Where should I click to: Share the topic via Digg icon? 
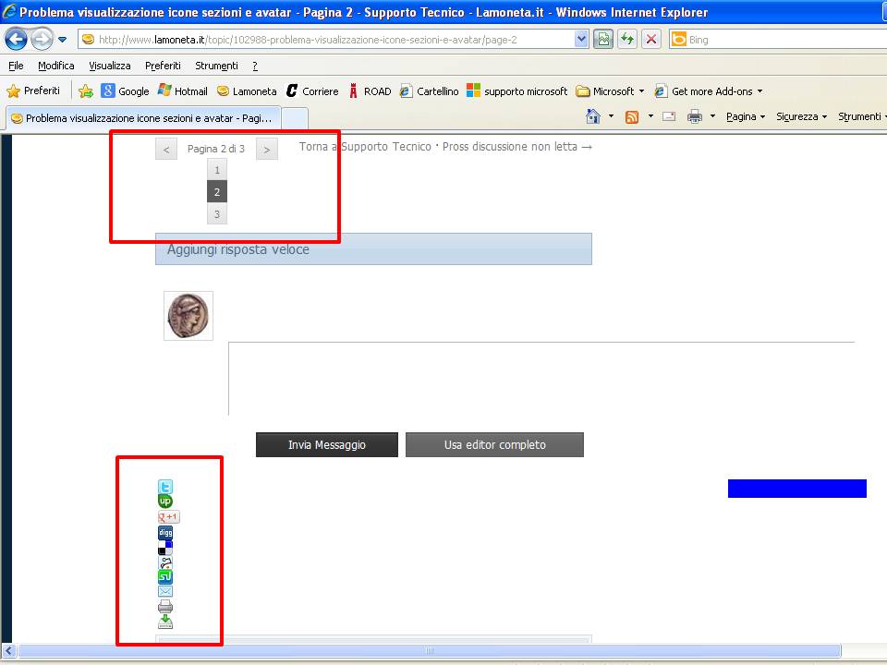(x=165, y=533)
